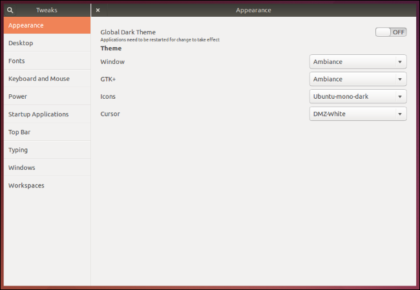Open the Cursor theme dropdown
420x290 pixels.
pyautogui.click(x=358, y=114)
